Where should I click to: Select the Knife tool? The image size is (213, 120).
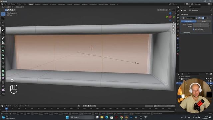click(x=3, y=67)
